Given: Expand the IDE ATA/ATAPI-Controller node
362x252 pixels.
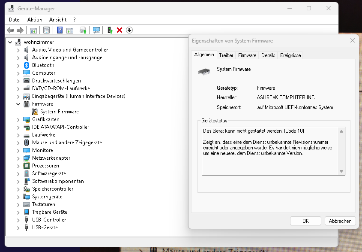Looking at the screenshot, I should click(18, 127).
